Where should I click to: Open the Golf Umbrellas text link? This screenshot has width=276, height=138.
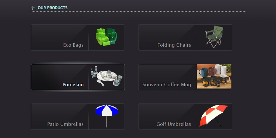[174, 124]
